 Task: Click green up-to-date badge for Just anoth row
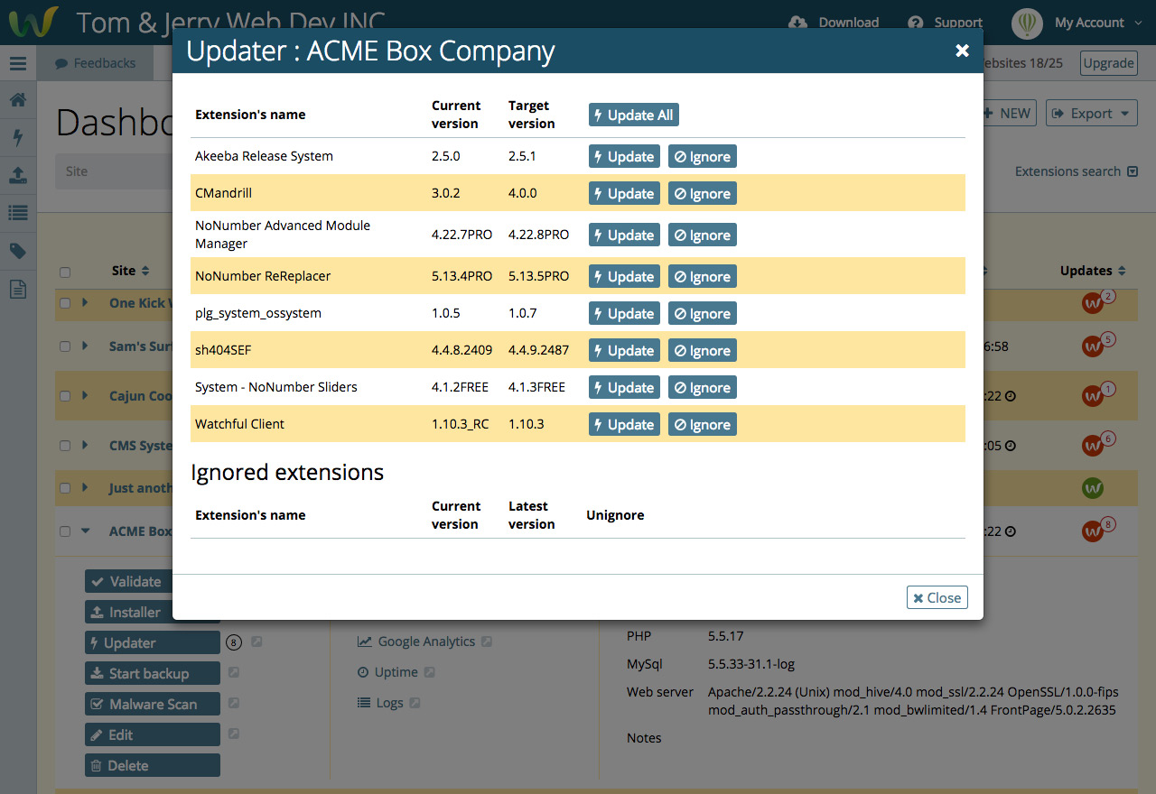pos(1093,488)
